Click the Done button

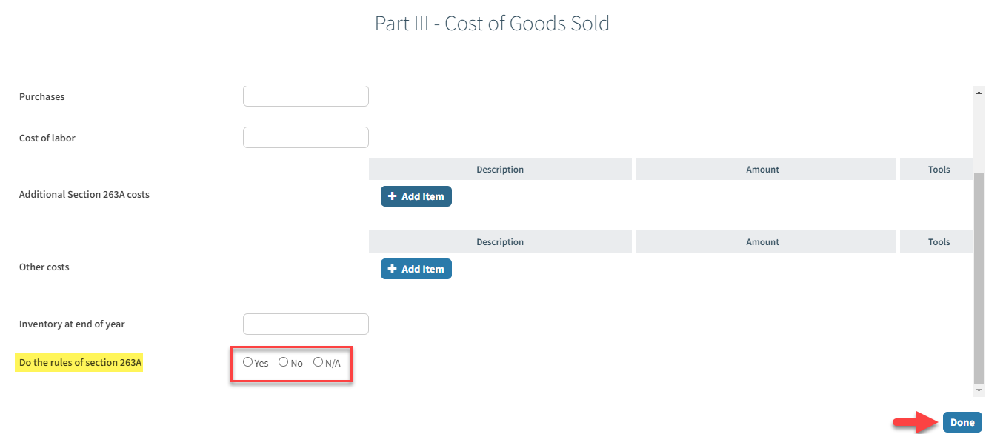962,422
